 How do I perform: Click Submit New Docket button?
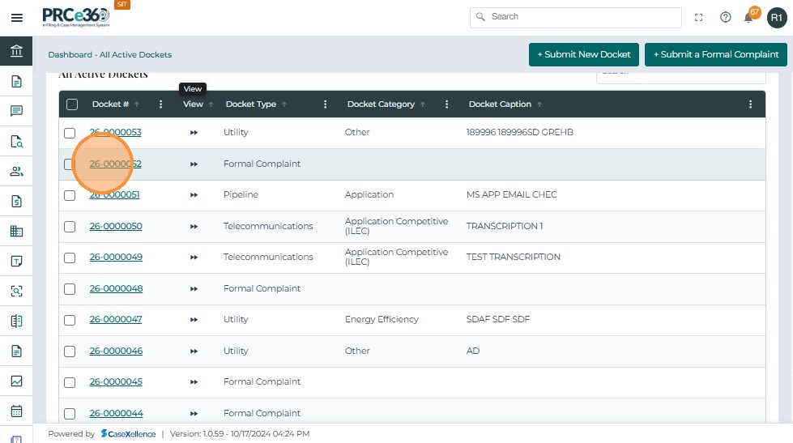click(582, 54)
